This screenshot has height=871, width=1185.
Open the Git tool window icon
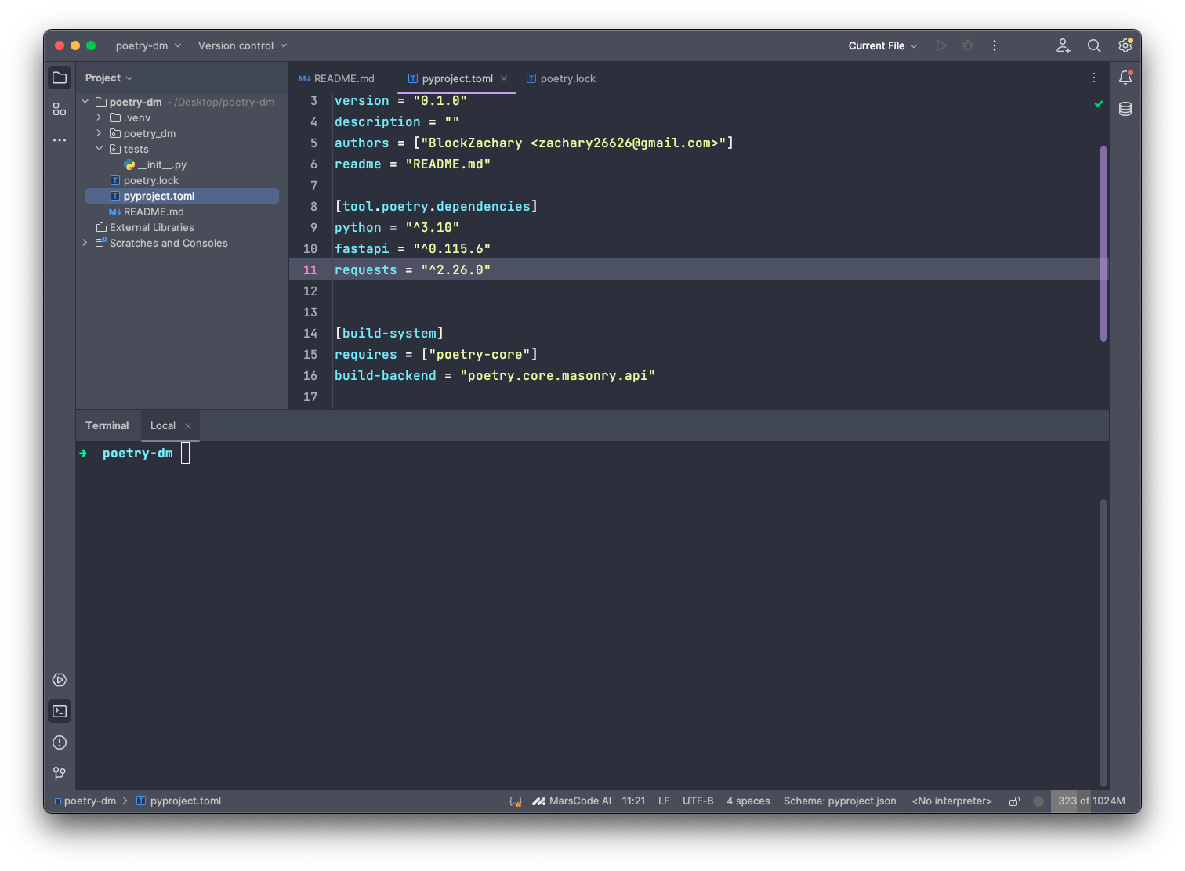tap(60, 774)
